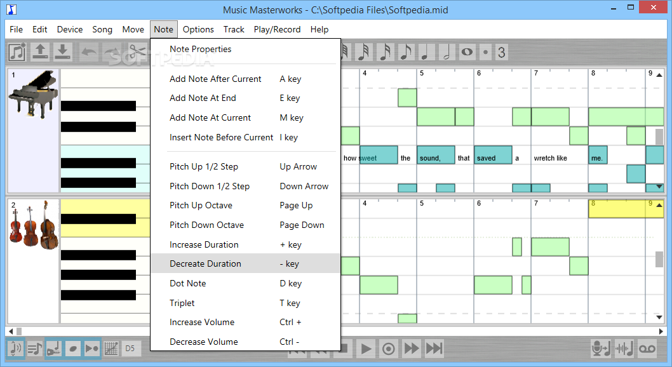Click the waveform-to-note icon
Screen dimensions: 672x367
click(x=624, y=348)
